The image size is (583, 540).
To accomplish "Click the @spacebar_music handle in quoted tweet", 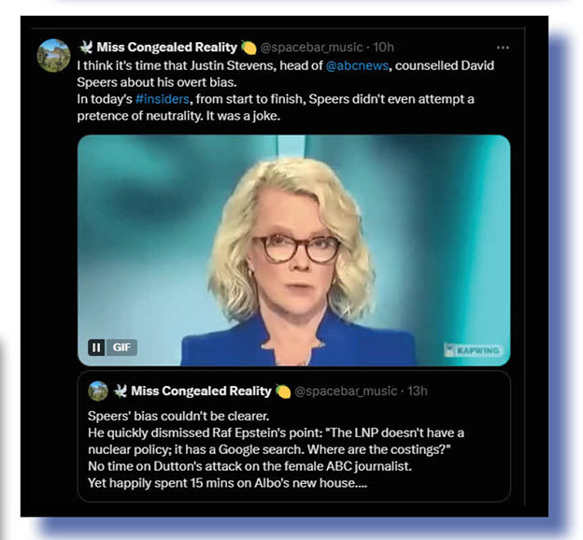I will 346,391.
